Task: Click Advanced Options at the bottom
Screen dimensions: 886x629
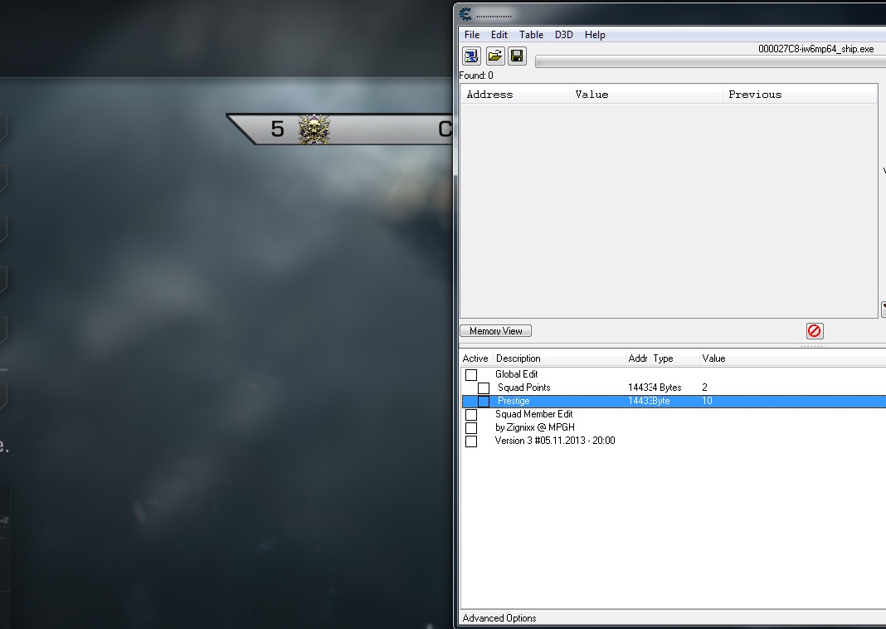Action: [499, 617]
